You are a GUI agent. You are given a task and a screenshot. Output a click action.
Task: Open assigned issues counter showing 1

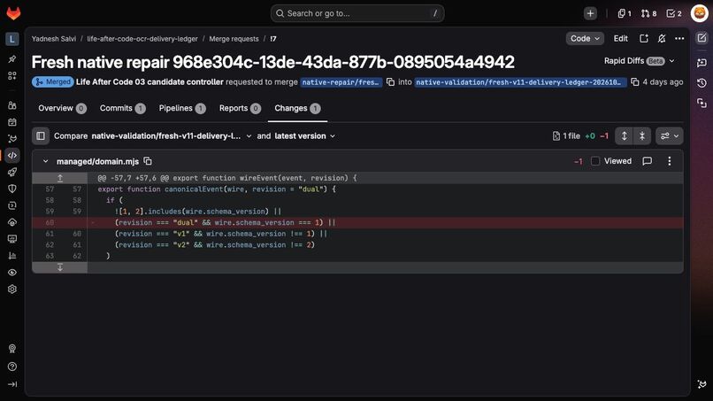pos(625,13)
